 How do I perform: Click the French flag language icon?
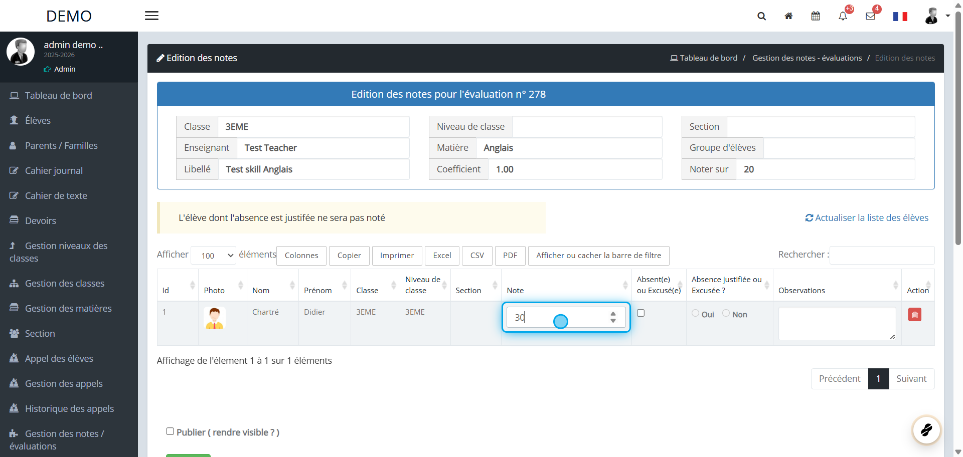[x=900, y=17]
